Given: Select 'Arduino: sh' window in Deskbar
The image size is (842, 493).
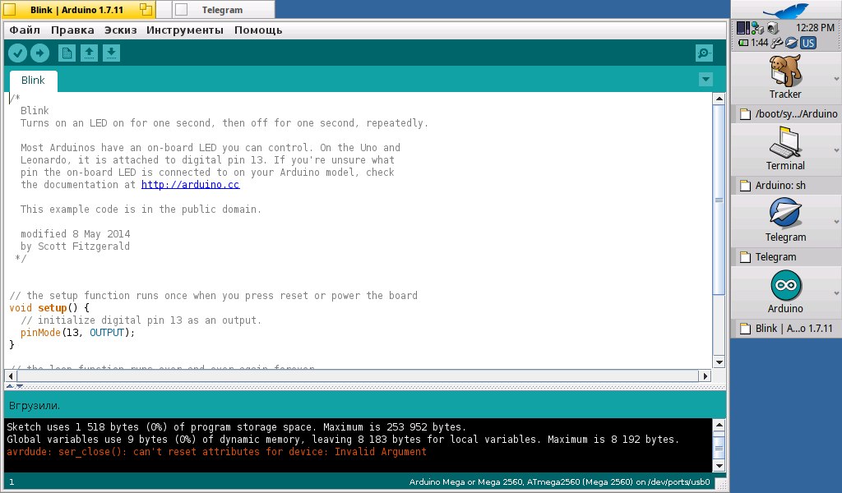Looking at the screenshot, I should click(x=787, y=185).
